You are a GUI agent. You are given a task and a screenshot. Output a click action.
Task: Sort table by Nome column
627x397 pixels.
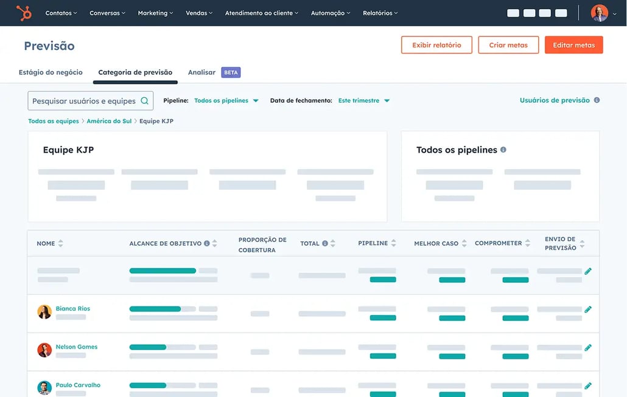tap(60, 243)
